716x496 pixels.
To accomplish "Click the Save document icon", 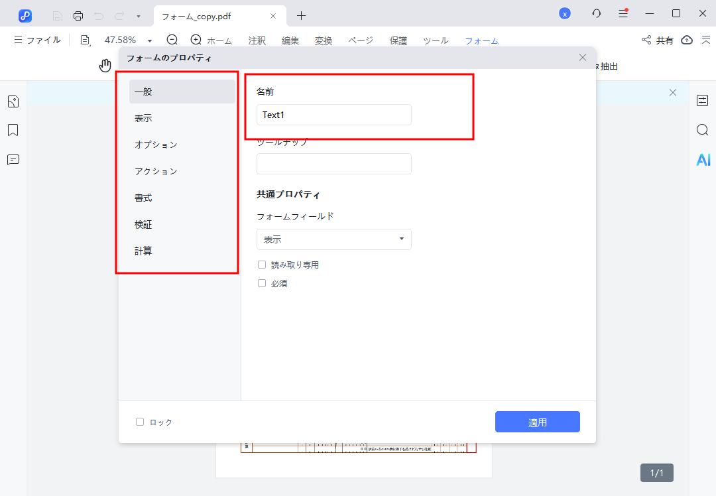I will 58,15.
